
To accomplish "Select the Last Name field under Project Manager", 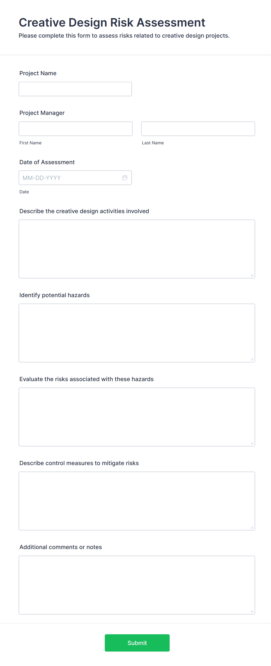I will [198, 128].
